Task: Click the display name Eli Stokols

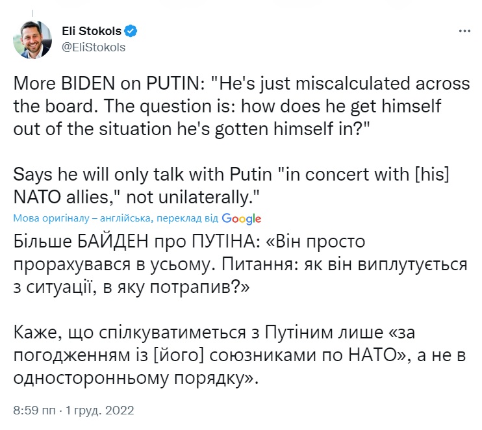Action: click(91, 31)
